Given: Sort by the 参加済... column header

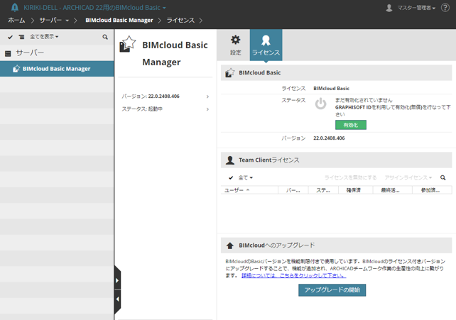Looking at the screenshot, I should pos(430,190).
